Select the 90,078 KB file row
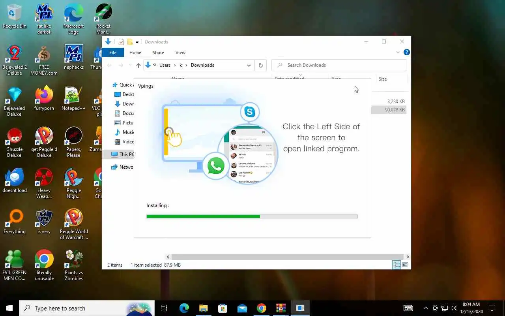 point(389,110)
